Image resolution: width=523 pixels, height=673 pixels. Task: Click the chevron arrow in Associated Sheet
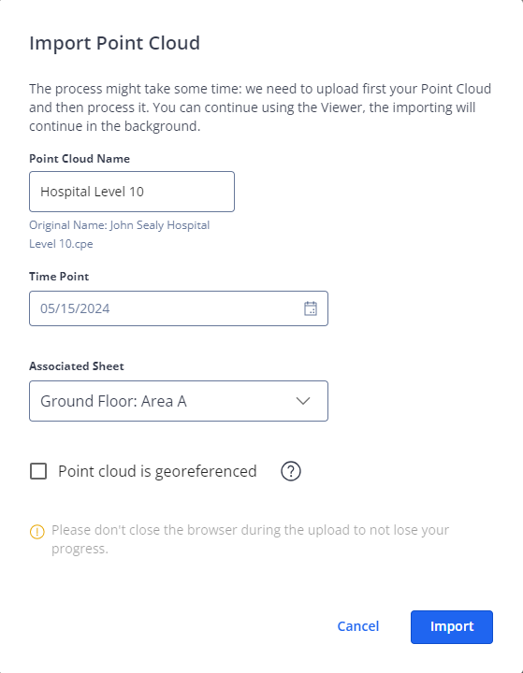click(303, 401)
